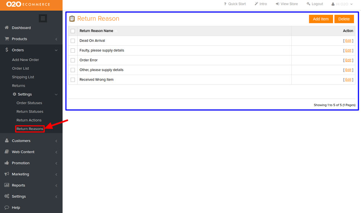Image resolution: width=361 pixels, height=213 pixels.
Task: Edit the Received Wrong Item reason
Action: click(x=348, y=80)
